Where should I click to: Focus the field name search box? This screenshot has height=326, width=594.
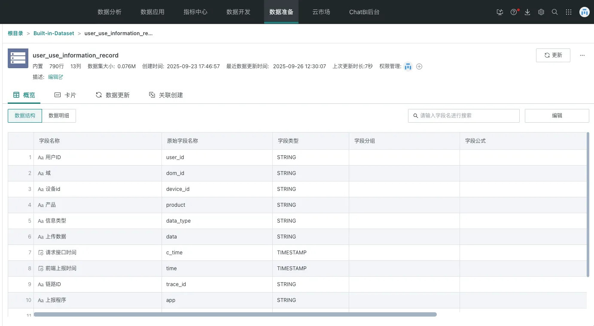(466, 116)
